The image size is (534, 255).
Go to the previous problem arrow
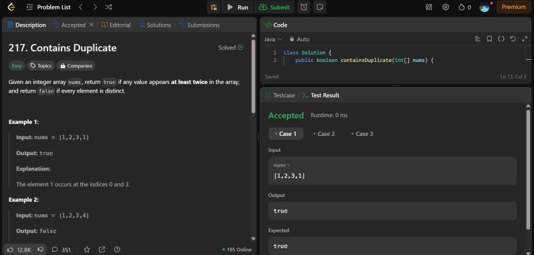tap(81, 7)
